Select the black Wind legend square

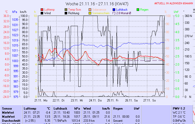(42, 13)
